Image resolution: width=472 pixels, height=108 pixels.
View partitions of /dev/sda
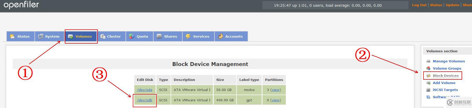coord(275,90)
